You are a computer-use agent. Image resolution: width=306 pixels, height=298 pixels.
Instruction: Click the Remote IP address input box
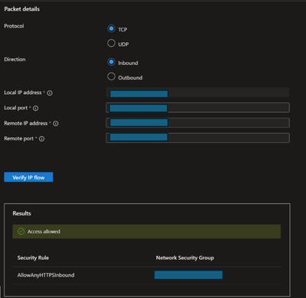(197, 123)
